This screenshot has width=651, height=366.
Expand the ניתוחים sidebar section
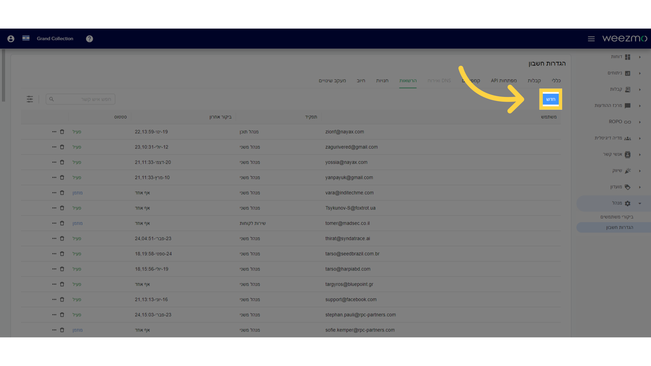(640, 73)
